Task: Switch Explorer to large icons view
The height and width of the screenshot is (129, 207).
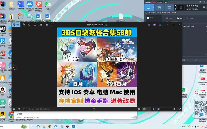Action: pos(135,118)
